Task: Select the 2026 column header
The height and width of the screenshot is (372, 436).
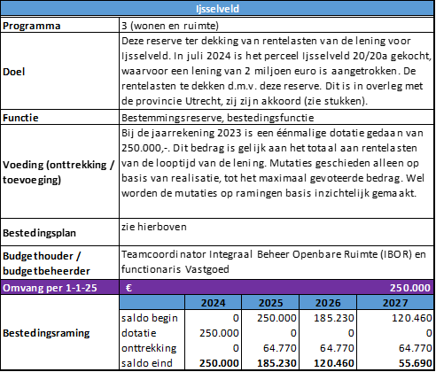Action: click(x=328, y=303)
